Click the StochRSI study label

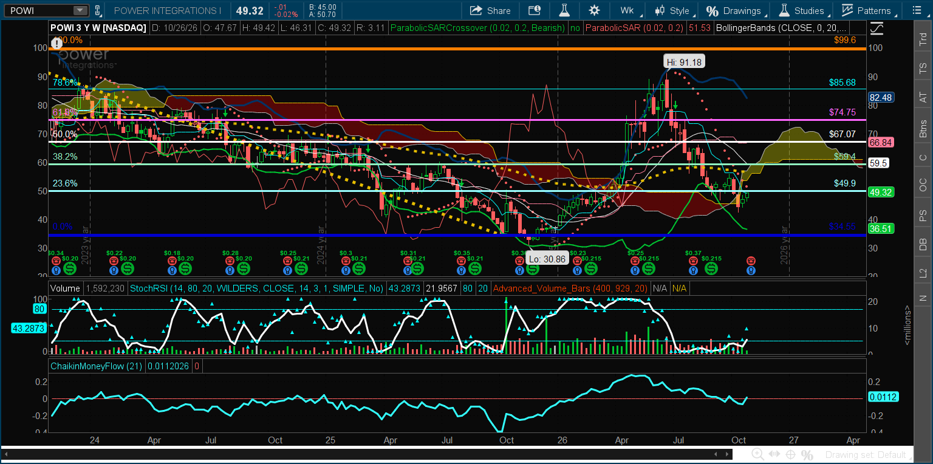[256, 288]
